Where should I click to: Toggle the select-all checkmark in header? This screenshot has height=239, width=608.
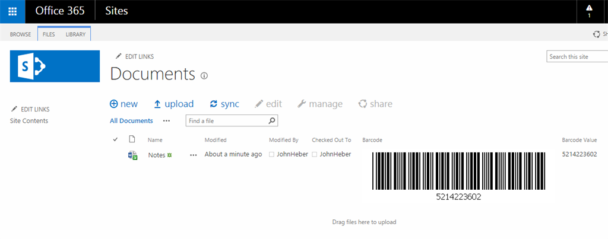click(x=115, y=140)
